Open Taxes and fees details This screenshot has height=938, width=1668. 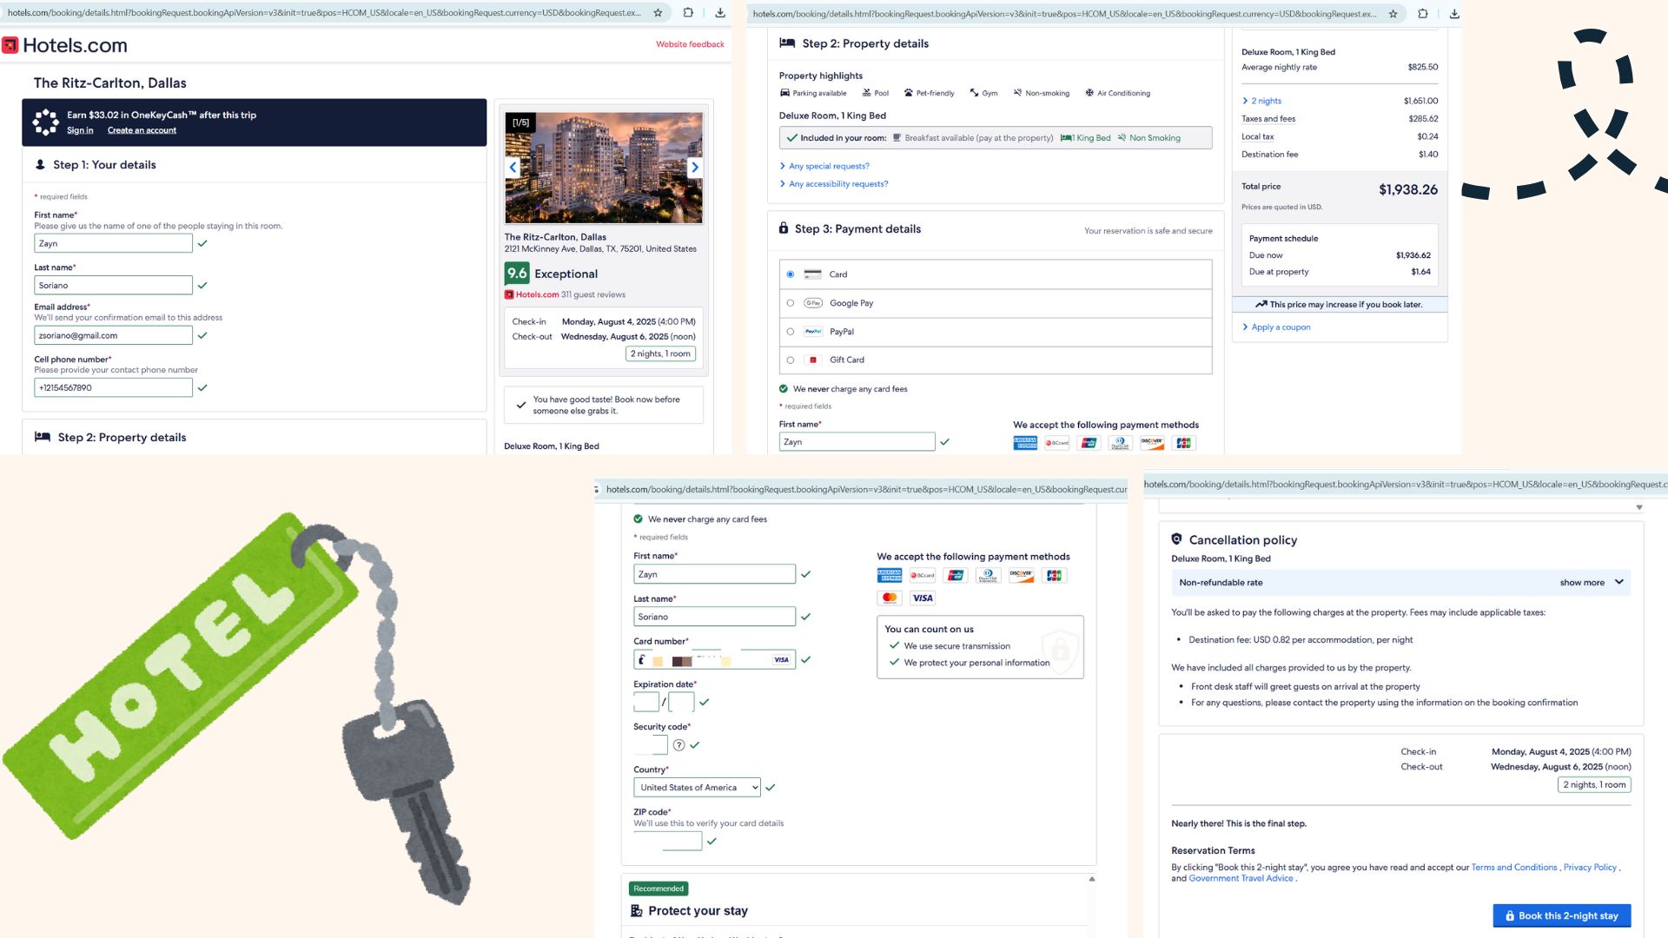pyautogui.click(x=1268, y=119)
